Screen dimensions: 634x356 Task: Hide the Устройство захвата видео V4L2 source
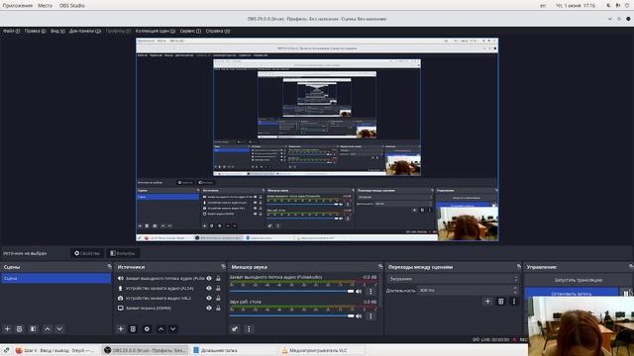209,298
